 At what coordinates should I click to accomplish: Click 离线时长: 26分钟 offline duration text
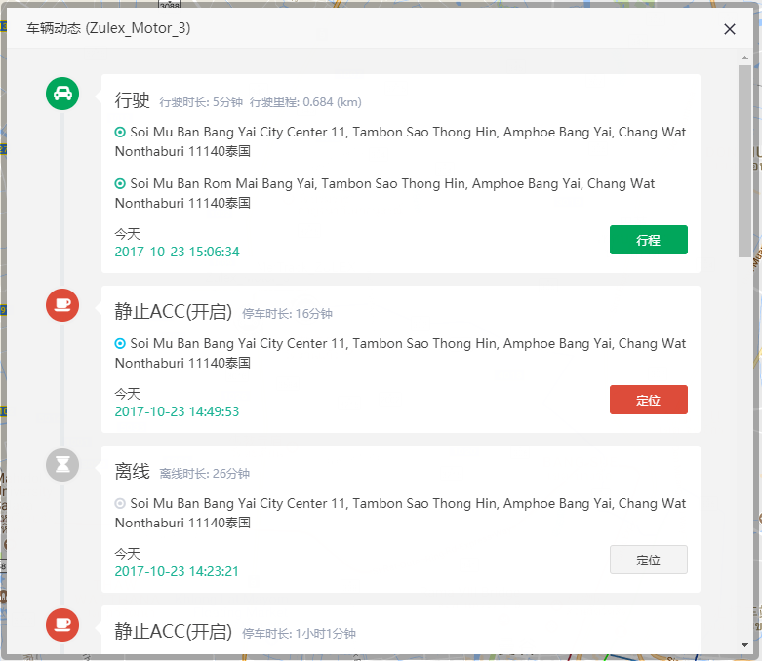205,474
